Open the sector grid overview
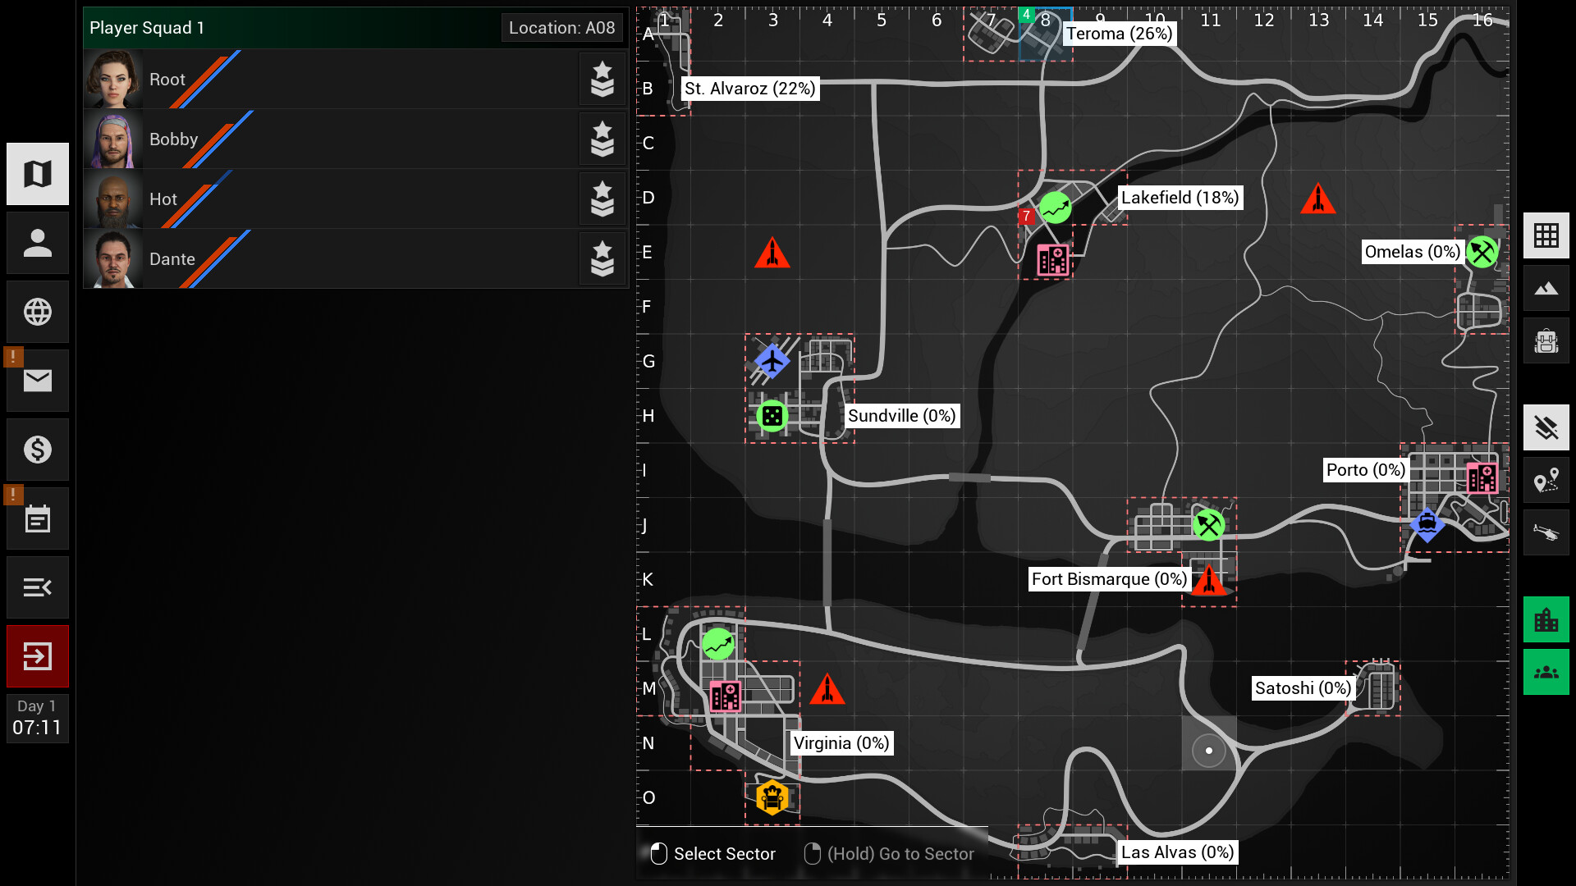This screenshot has width=1576, height=886. coord(1546,235)
